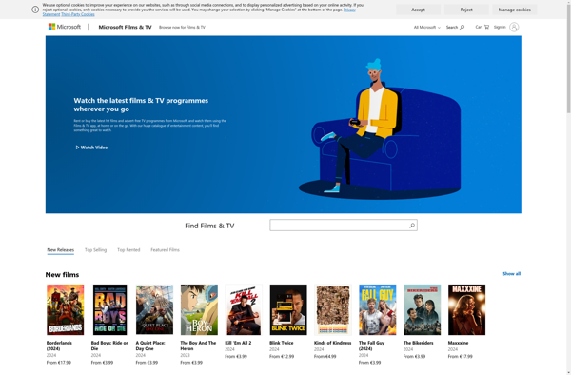
Task: Click Sign in text in header
Action: click(x=500, y=27)
